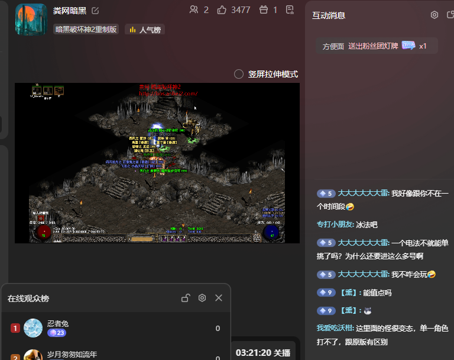
Task: Click the game stream preview
Action: 157,163
